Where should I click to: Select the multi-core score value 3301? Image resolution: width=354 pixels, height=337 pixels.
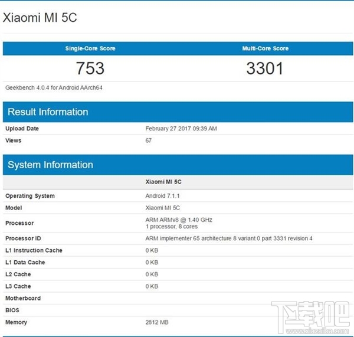[x=264, y=68]
